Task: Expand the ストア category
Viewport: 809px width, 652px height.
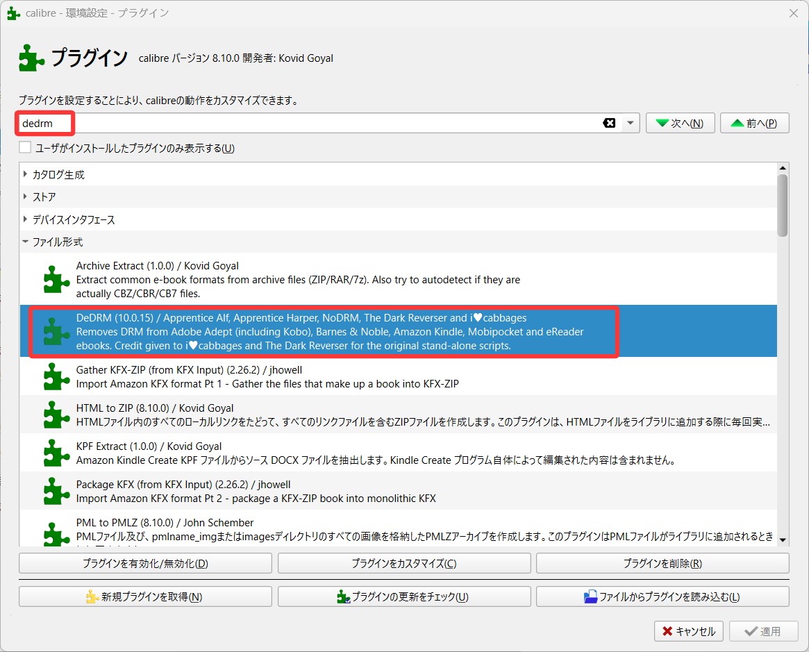Action: (26, 197)
